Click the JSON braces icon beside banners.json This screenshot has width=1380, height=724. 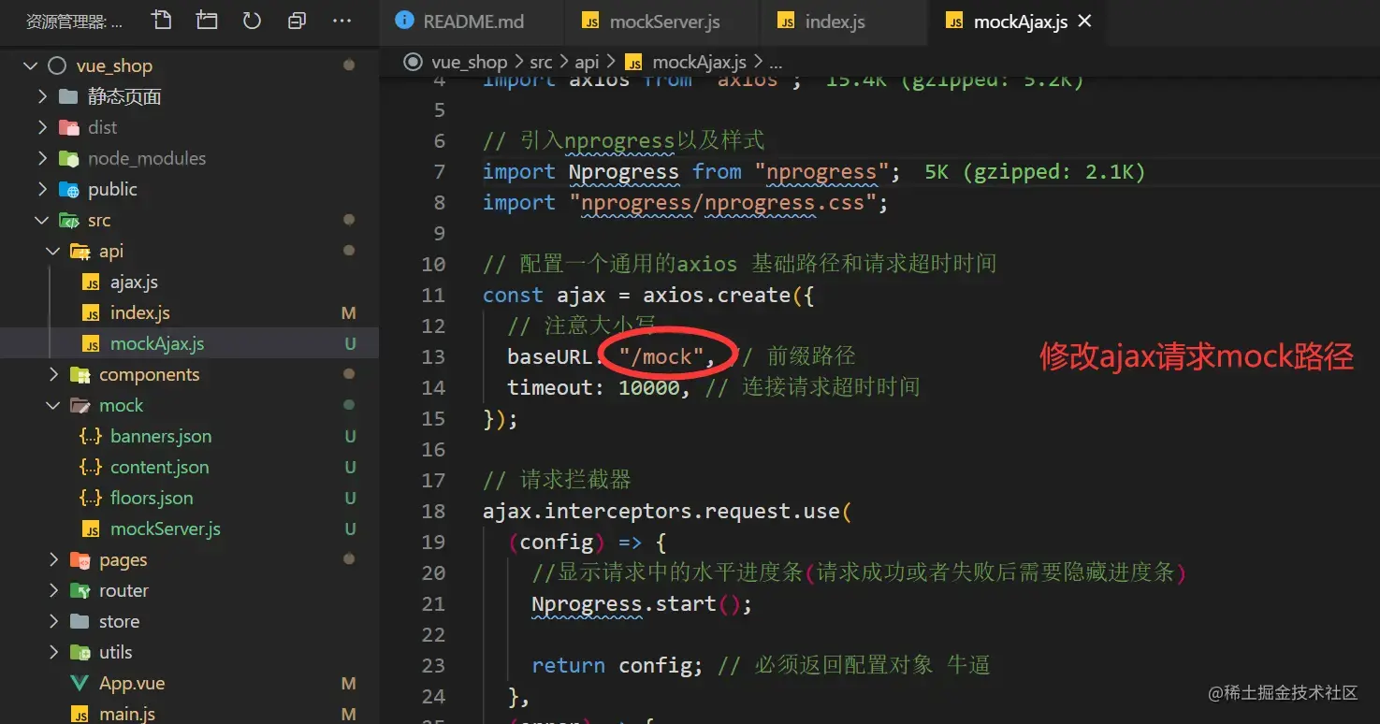pyautogui.click(x=91, y=436)
